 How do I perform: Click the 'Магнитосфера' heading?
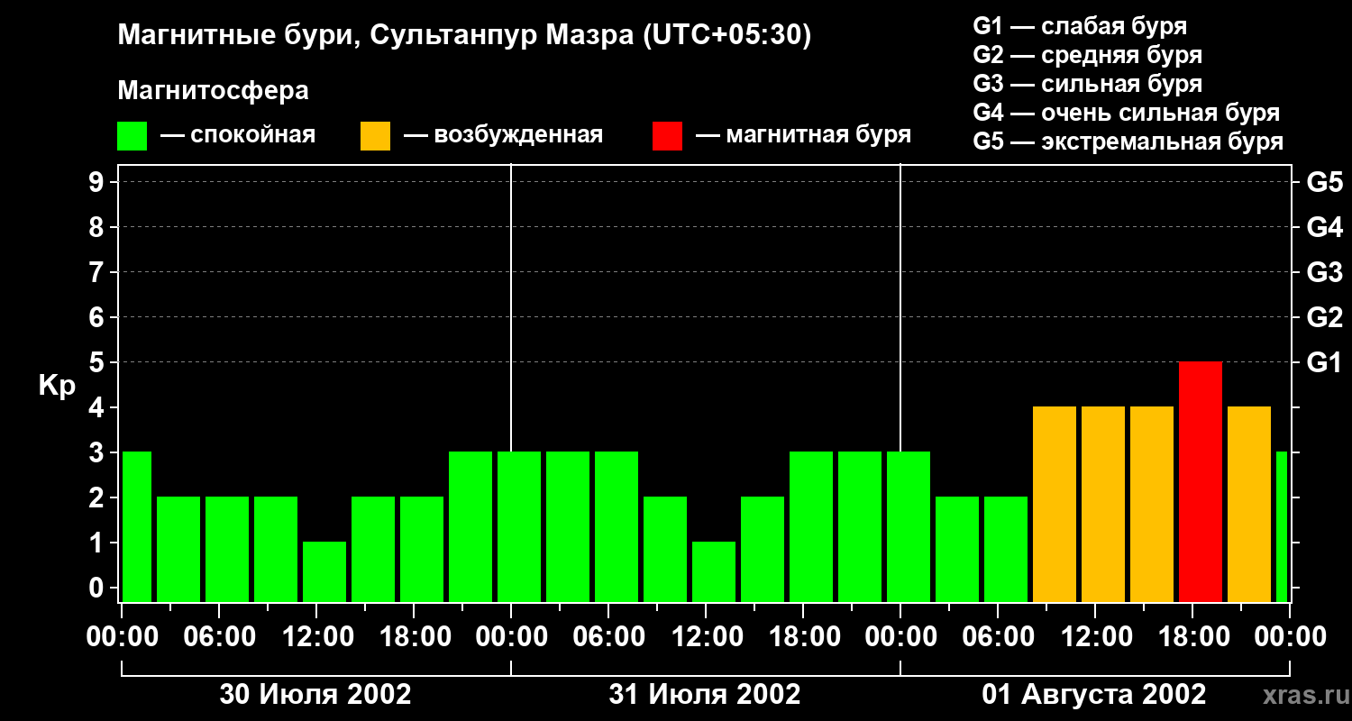click(213, 91)
